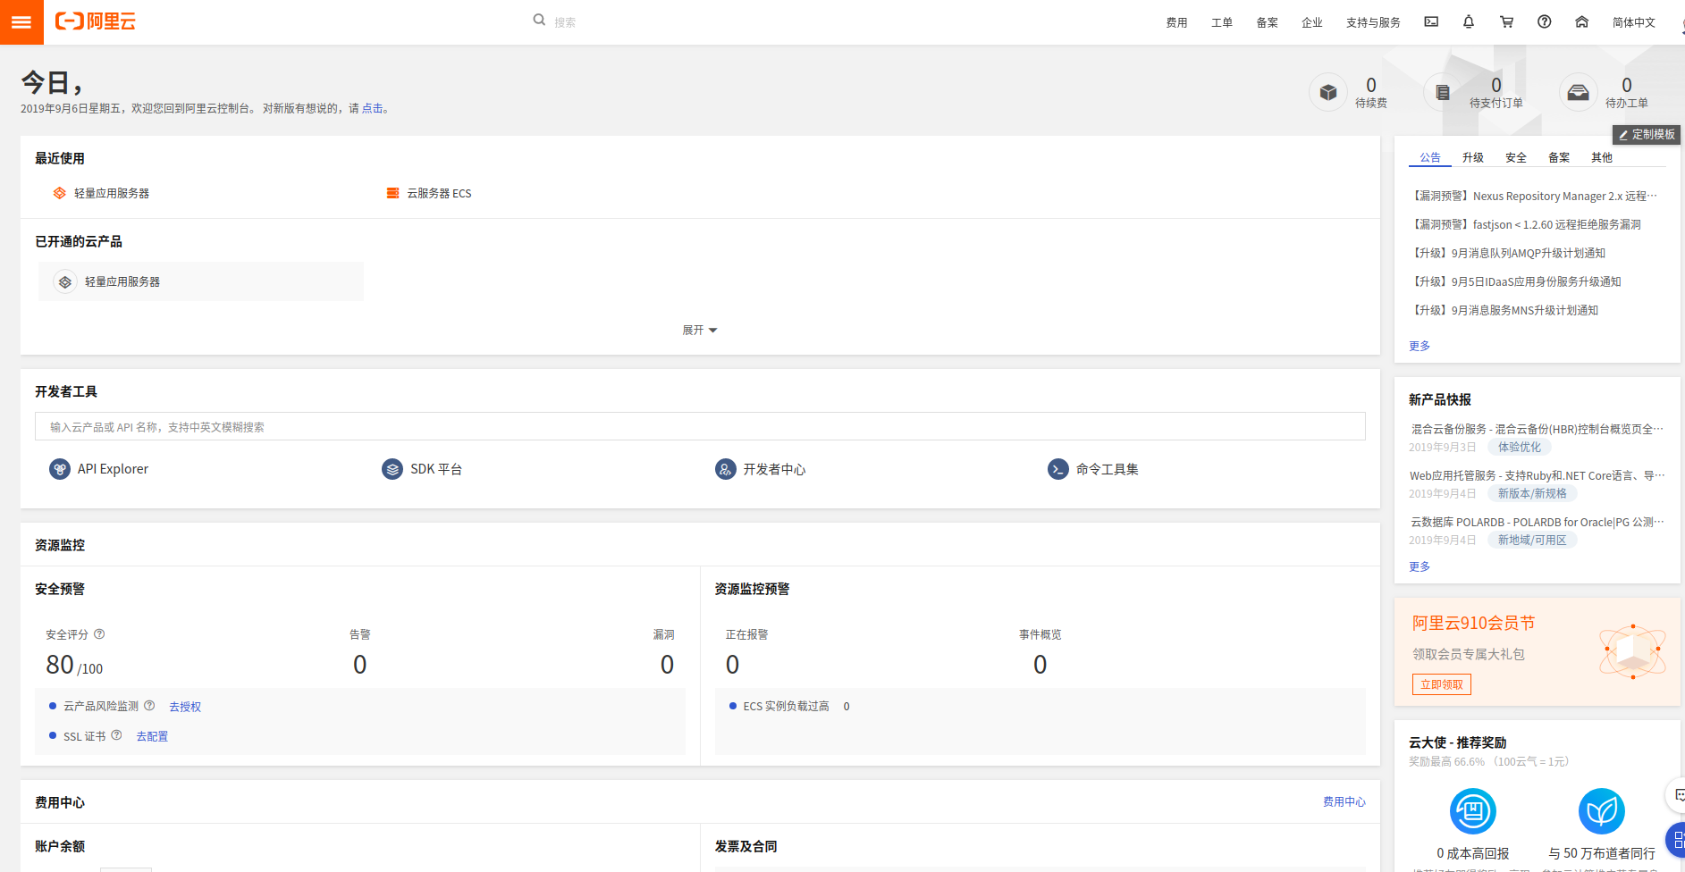The image size is (1685, 872).
Task: Click the 待办工单 inbox icon
Action: [1579, 92]
